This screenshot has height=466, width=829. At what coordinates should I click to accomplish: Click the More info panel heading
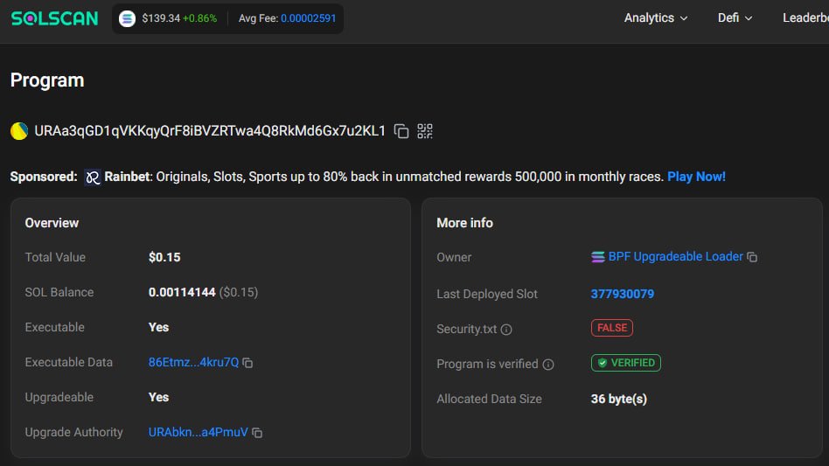(x=464, y=223)
